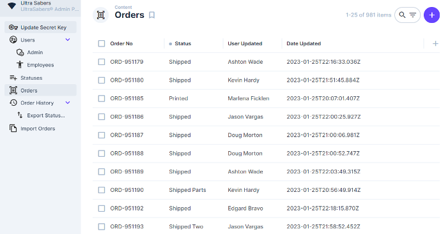Bookmark the Orders page
This screenshot has width=441, height=234.
coord(152,15)
